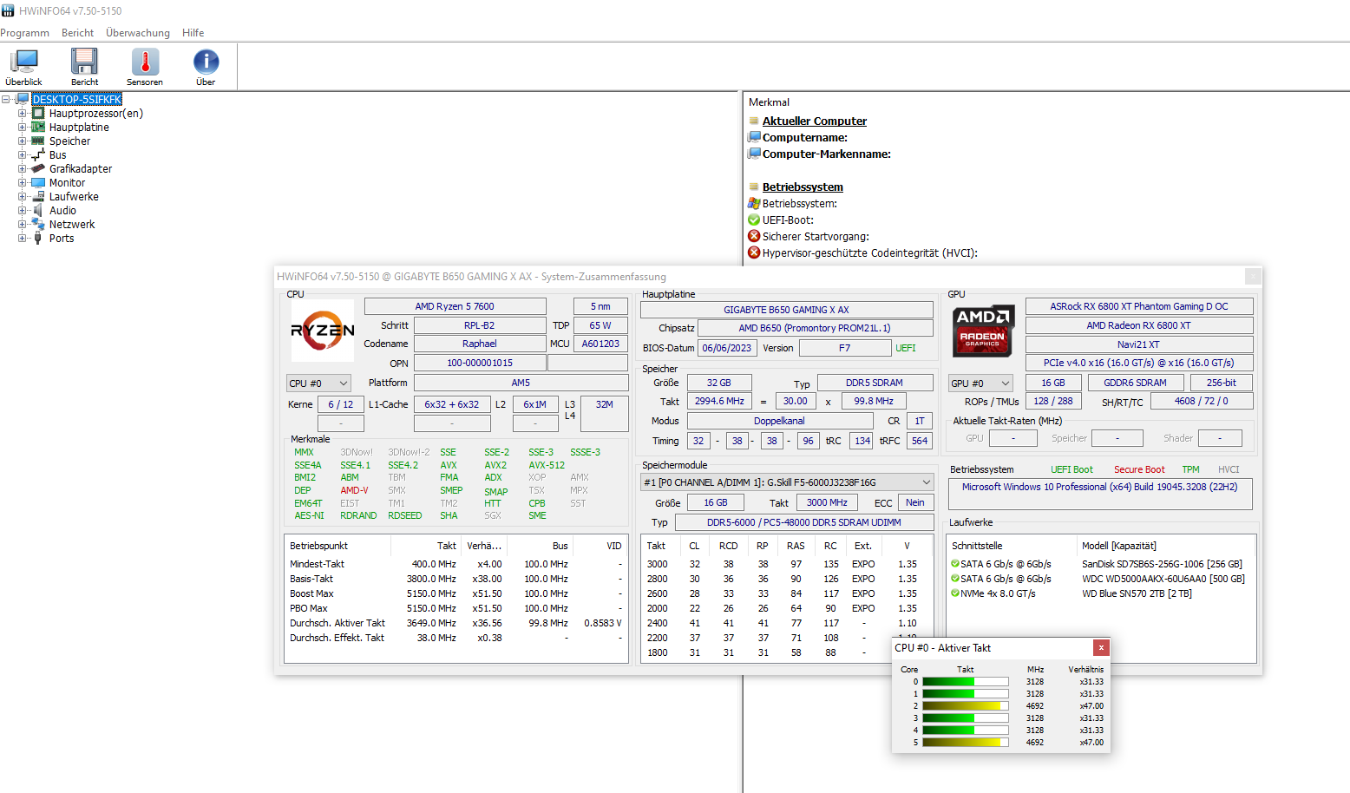Screen dimensions: 1350x793
Task: Click the GIGABYTE B650 GAMING X AX field
Action: [x=787, y=310]
